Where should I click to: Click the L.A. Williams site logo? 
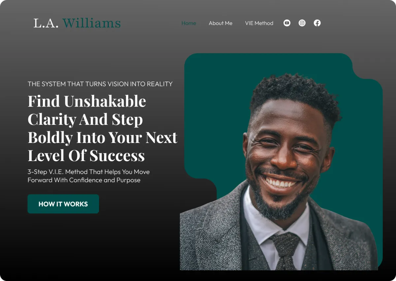[77, 23]
